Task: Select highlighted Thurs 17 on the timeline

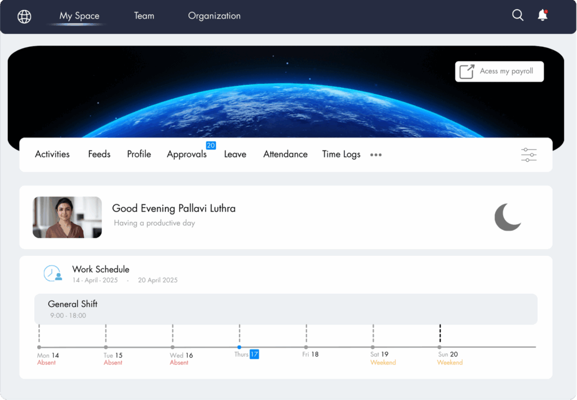Action: tap(247, 354)
